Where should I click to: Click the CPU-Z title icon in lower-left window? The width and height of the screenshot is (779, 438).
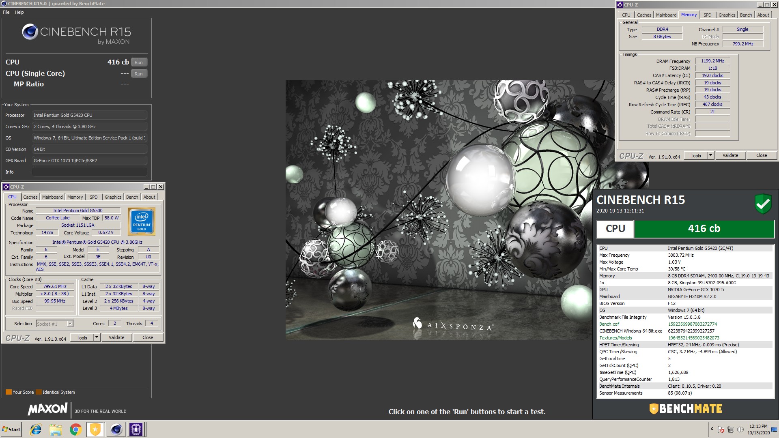(6, 187)
